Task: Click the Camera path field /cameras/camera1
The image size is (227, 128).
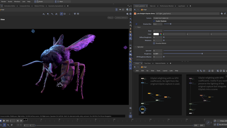Action: [190, 18]
